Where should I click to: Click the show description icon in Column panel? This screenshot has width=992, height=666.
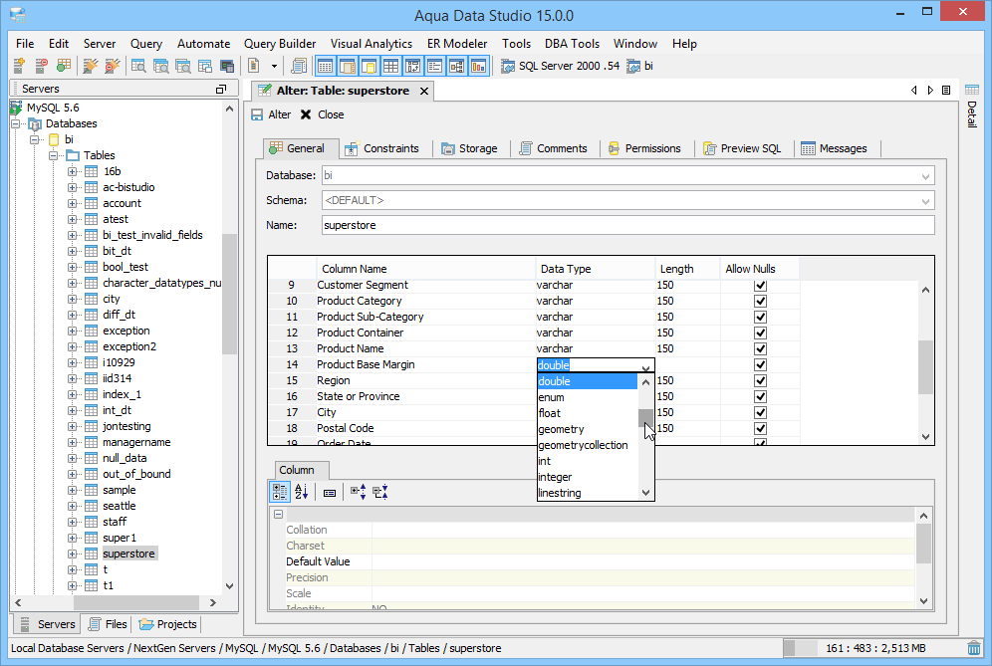(330, 492)
